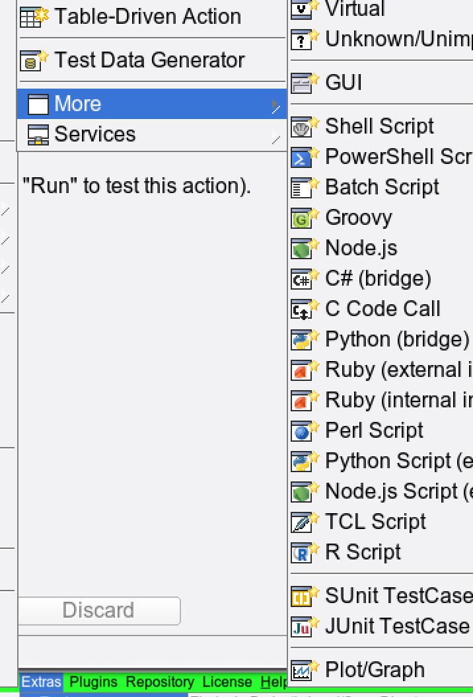Viewport: 473px width, 697px height.
Task: Select TCL Script from the list
Action: point(375,522)
